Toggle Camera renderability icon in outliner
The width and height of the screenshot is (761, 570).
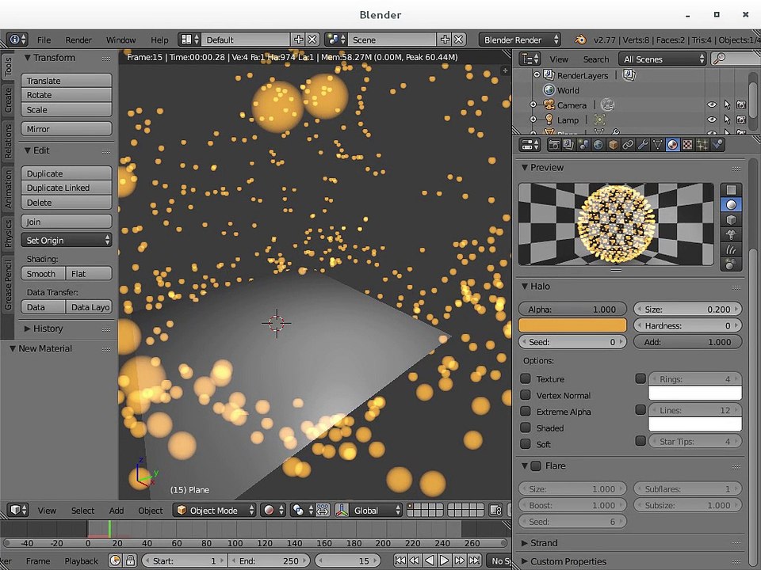(x=741, y=104)
